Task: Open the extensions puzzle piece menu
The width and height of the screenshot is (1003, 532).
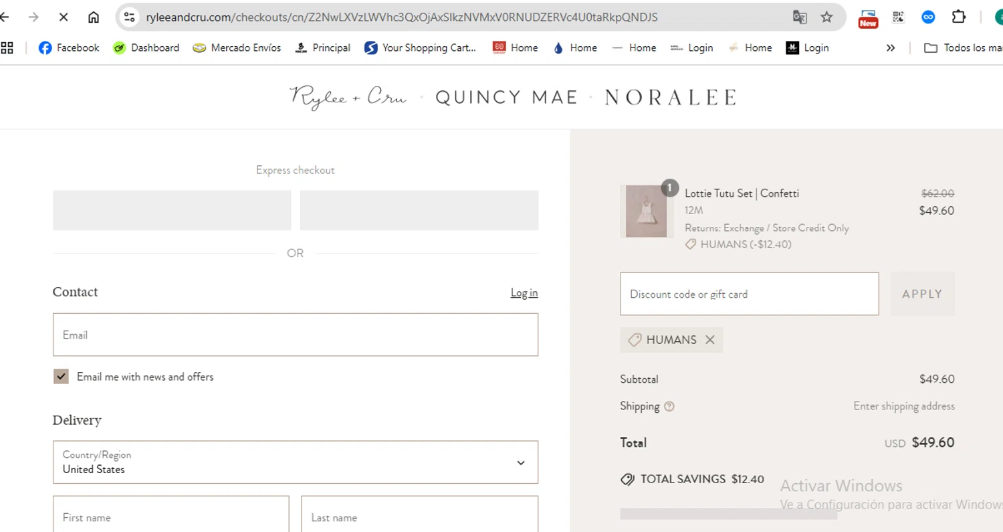Action: [x=959, y=17]
